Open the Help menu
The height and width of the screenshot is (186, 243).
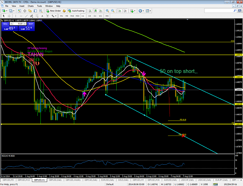58,6
